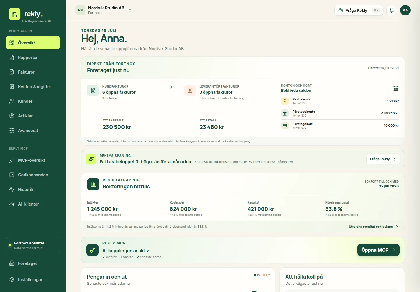
Task: Click Öppna MCP button
Action: [378, 250]
